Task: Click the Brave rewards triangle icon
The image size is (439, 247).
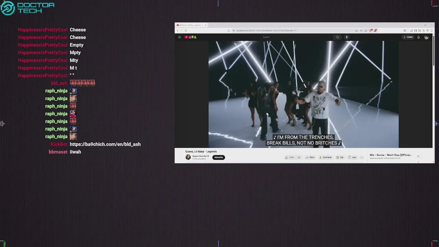Action: click(x=376, y=31)
